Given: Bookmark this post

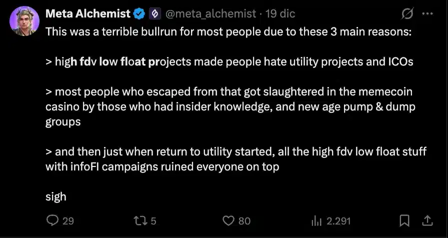Looking at the screenshot, I should (405, 220).
